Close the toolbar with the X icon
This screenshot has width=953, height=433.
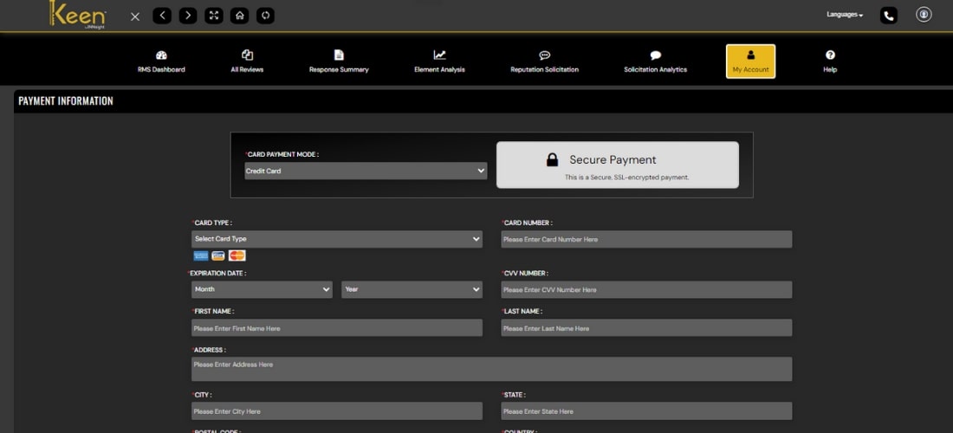(x=135, y=16)
